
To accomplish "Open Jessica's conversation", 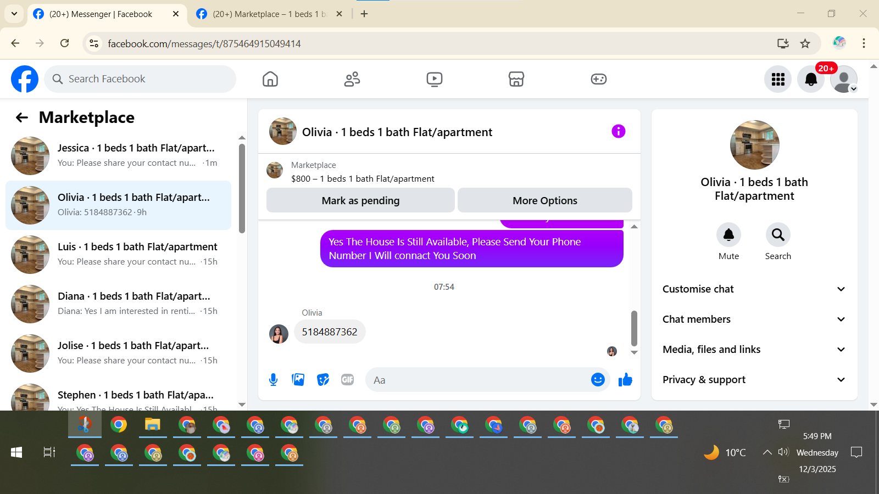I will click(x=118, y=156).
